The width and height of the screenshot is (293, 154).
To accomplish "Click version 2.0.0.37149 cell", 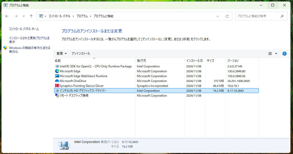I will tap(235, 66).
